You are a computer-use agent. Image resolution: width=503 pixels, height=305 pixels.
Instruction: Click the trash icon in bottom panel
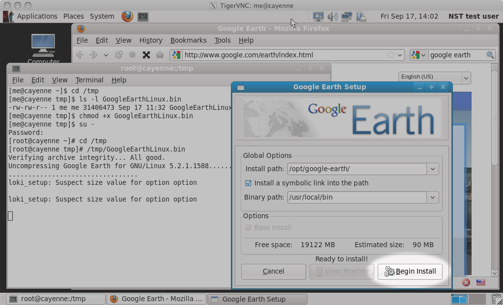point(496,299)
